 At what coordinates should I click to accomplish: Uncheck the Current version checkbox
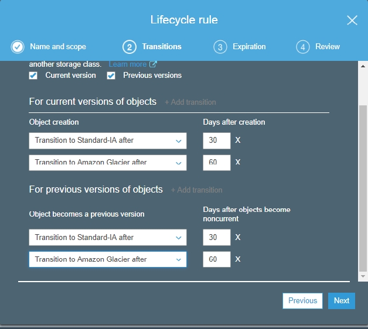click(33, 76)
